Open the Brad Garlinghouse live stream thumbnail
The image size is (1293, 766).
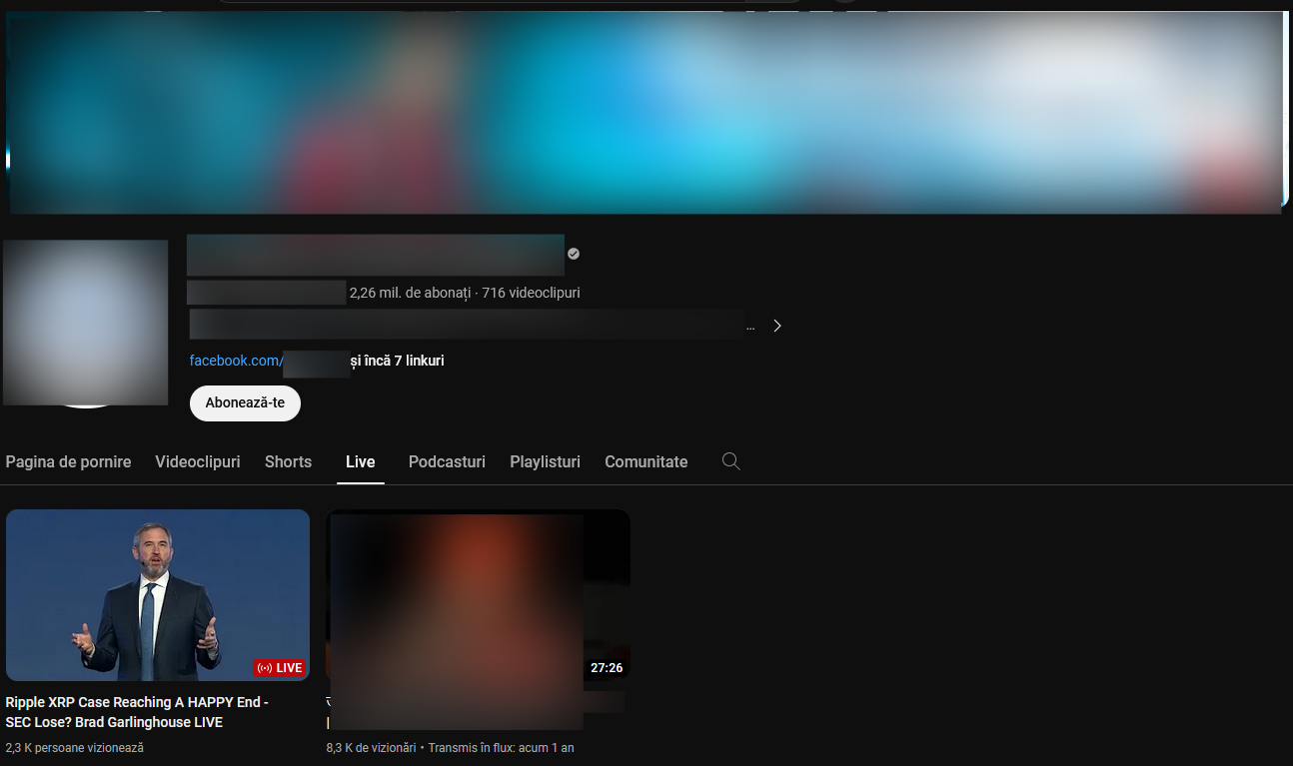click(158, 594)
